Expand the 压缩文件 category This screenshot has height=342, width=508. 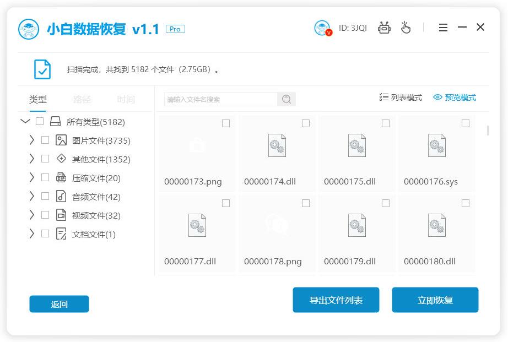click(x=32, y=177)
